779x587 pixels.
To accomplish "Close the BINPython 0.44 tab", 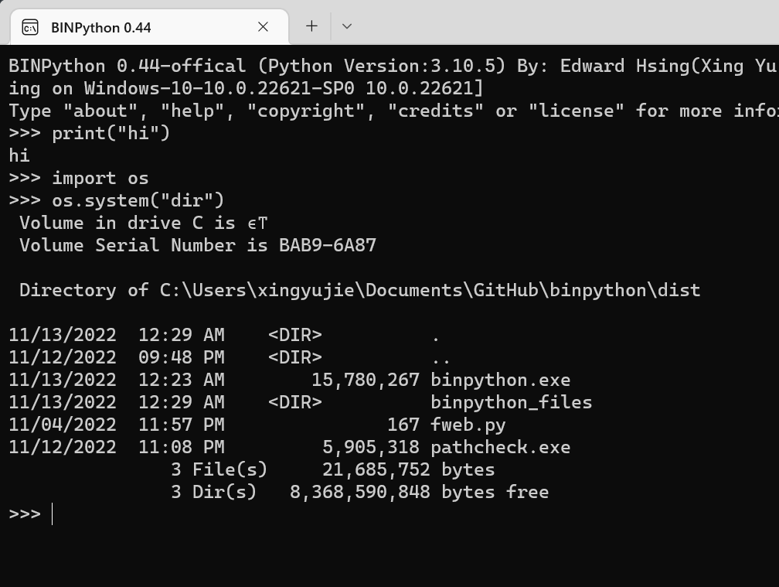I will [263, 27].
